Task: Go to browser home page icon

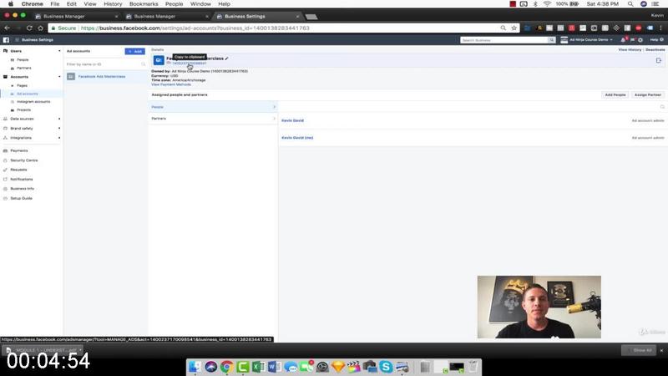Action: [40, 28]
